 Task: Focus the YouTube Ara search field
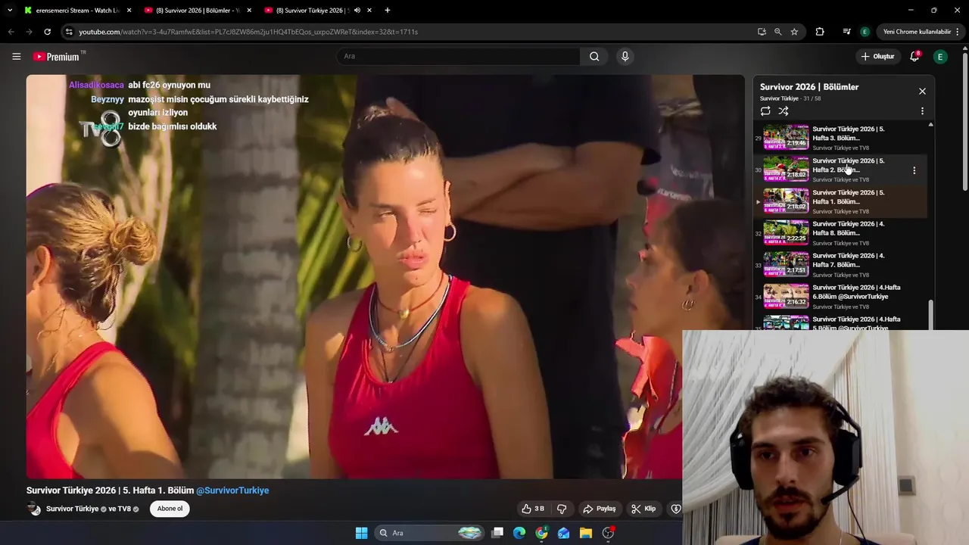tap(458, 56)
